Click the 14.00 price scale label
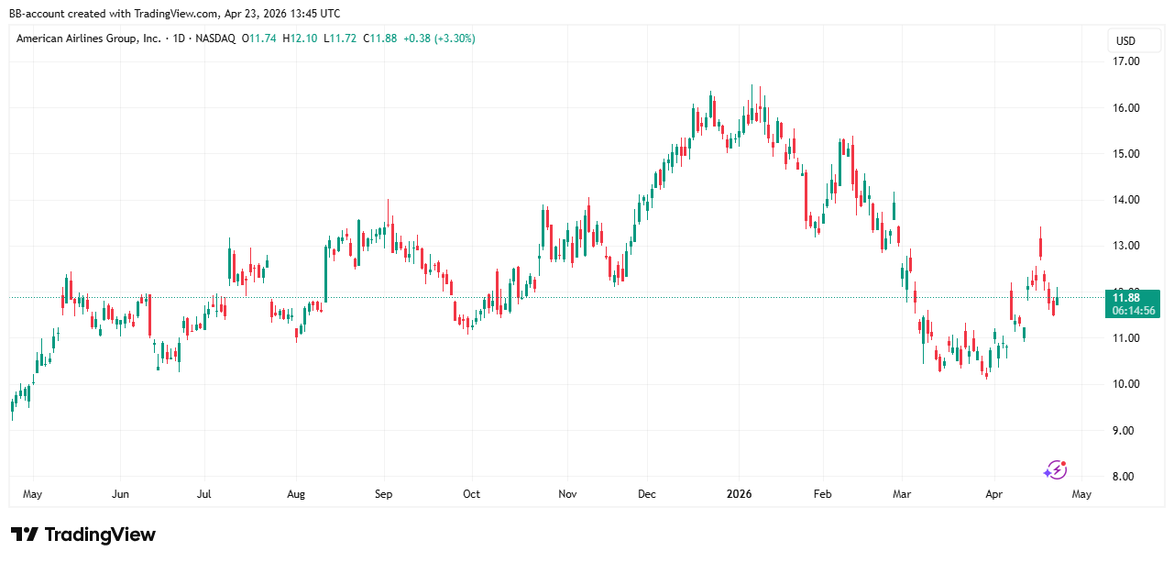Viewport: 1174px width, 562px height. point(1125,200)
